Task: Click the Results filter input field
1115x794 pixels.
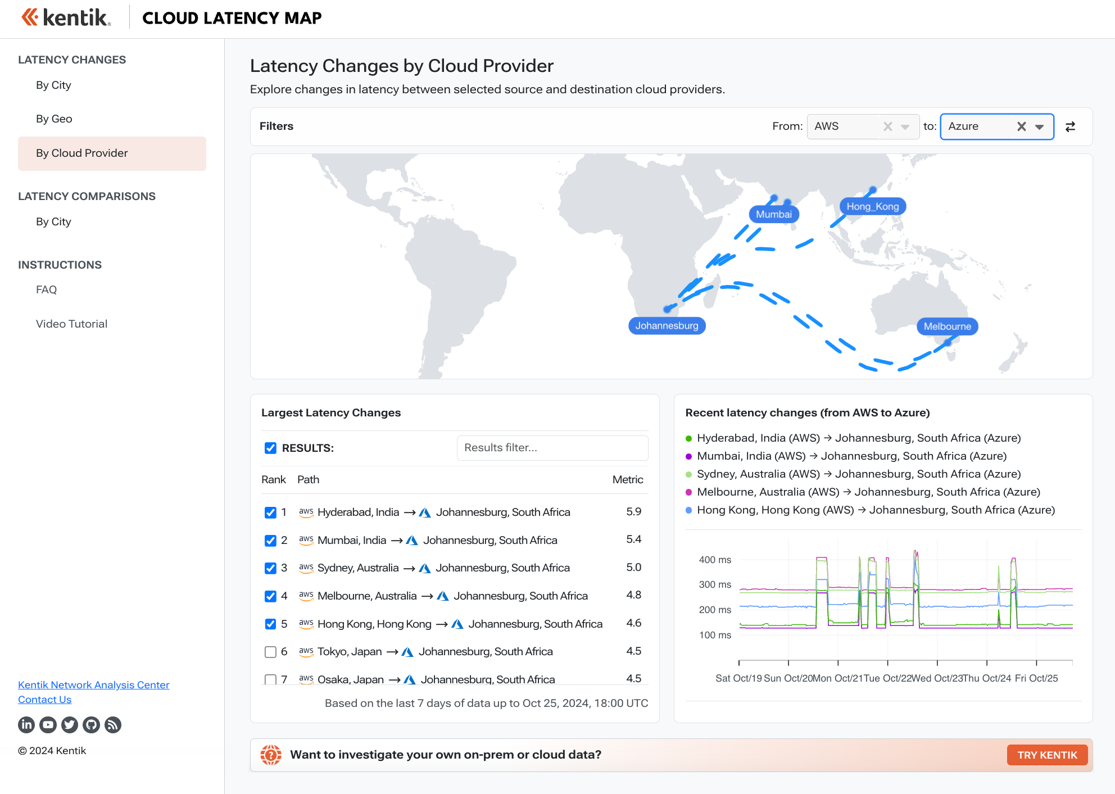Action: pos(552,448)
